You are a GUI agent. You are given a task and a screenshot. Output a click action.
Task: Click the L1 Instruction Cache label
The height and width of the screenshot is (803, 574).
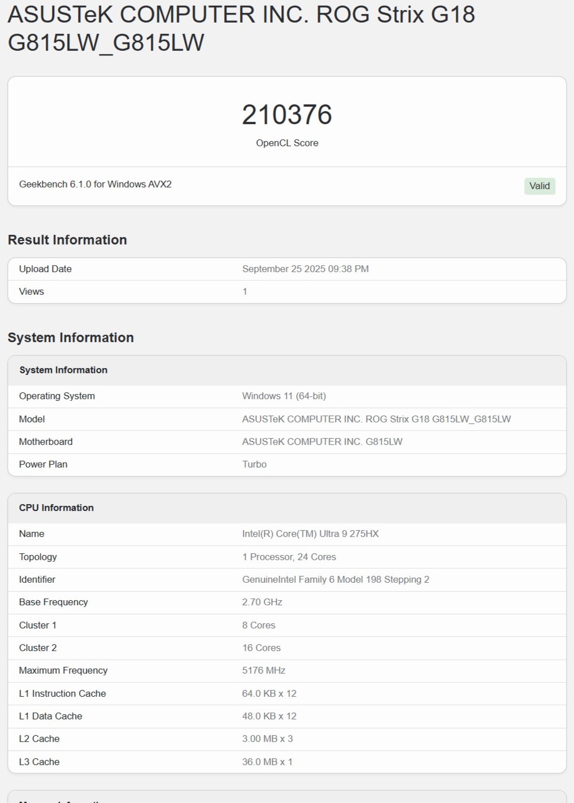tap(63, 693)
